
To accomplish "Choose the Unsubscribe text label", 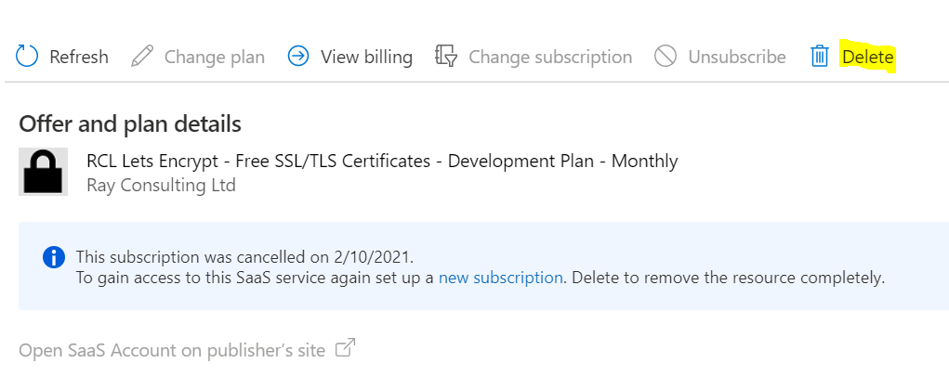I will [x=736, y=57].
